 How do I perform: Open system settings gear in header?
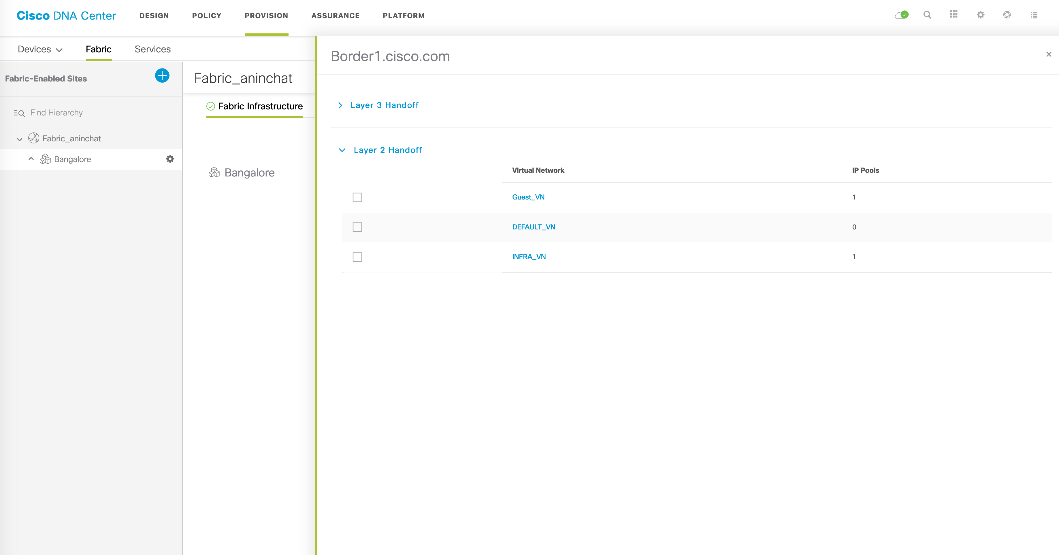[981, 15]
